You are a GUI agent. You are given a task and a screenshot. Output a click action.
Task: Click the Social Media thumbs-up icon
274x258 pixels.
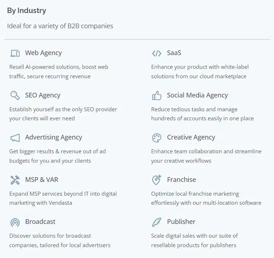click(157, 96)
